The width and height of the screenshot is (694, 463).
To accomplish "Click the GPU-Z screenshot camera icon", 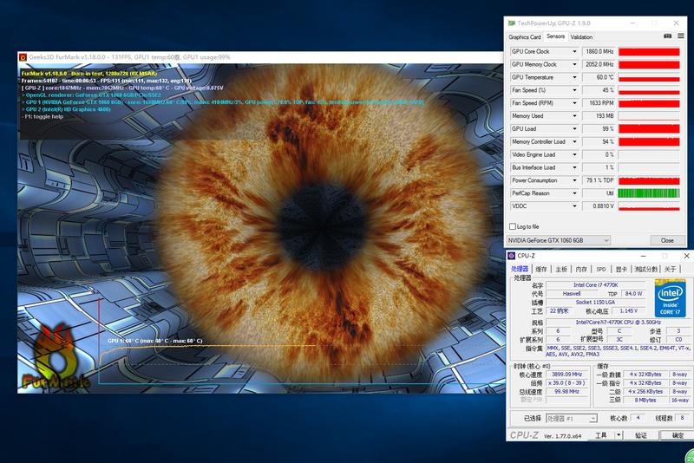I will 667,36.
